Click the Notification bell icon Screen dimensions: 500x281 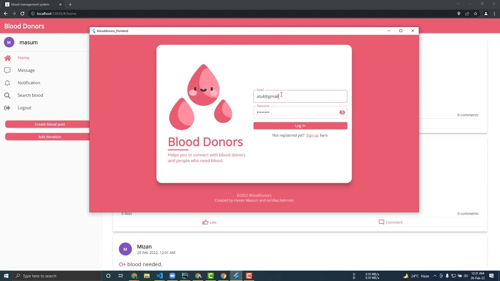coord(7,83)
